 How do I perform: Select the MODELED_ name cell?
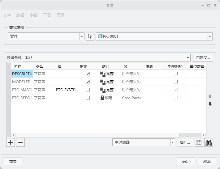22,82
